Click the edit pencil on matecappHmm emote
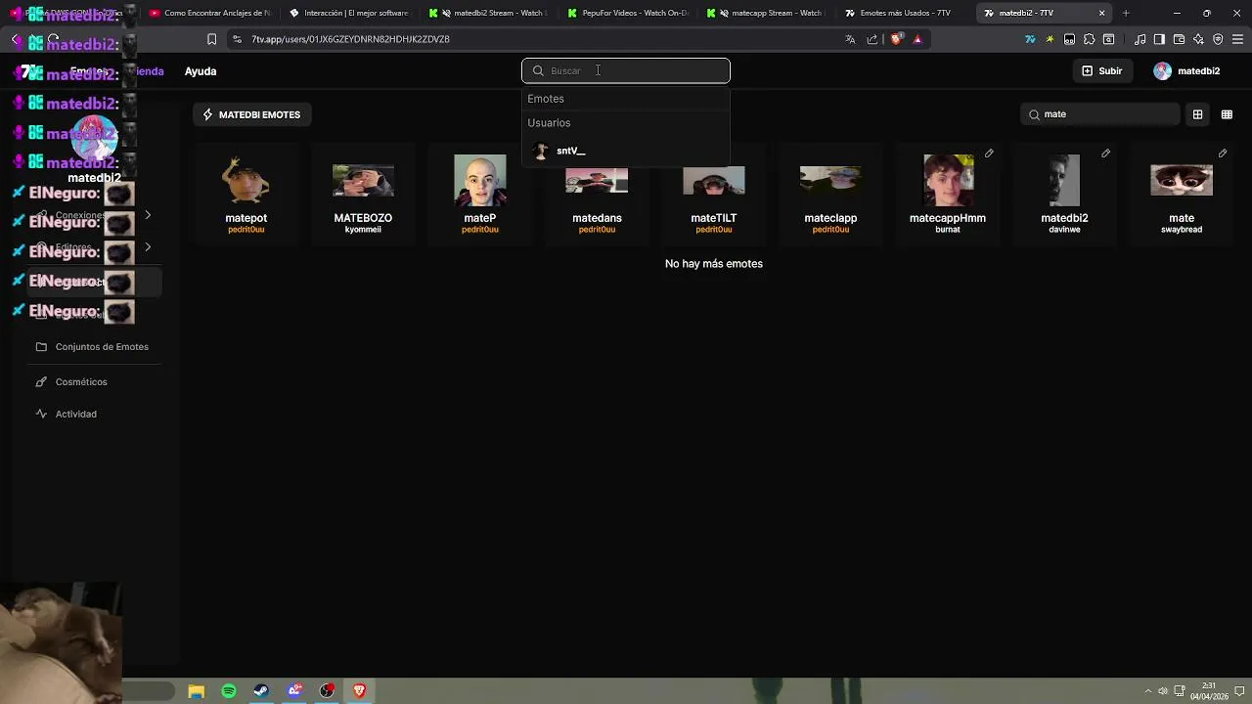This screenshot has width=1252, height=704. point(989,154)
